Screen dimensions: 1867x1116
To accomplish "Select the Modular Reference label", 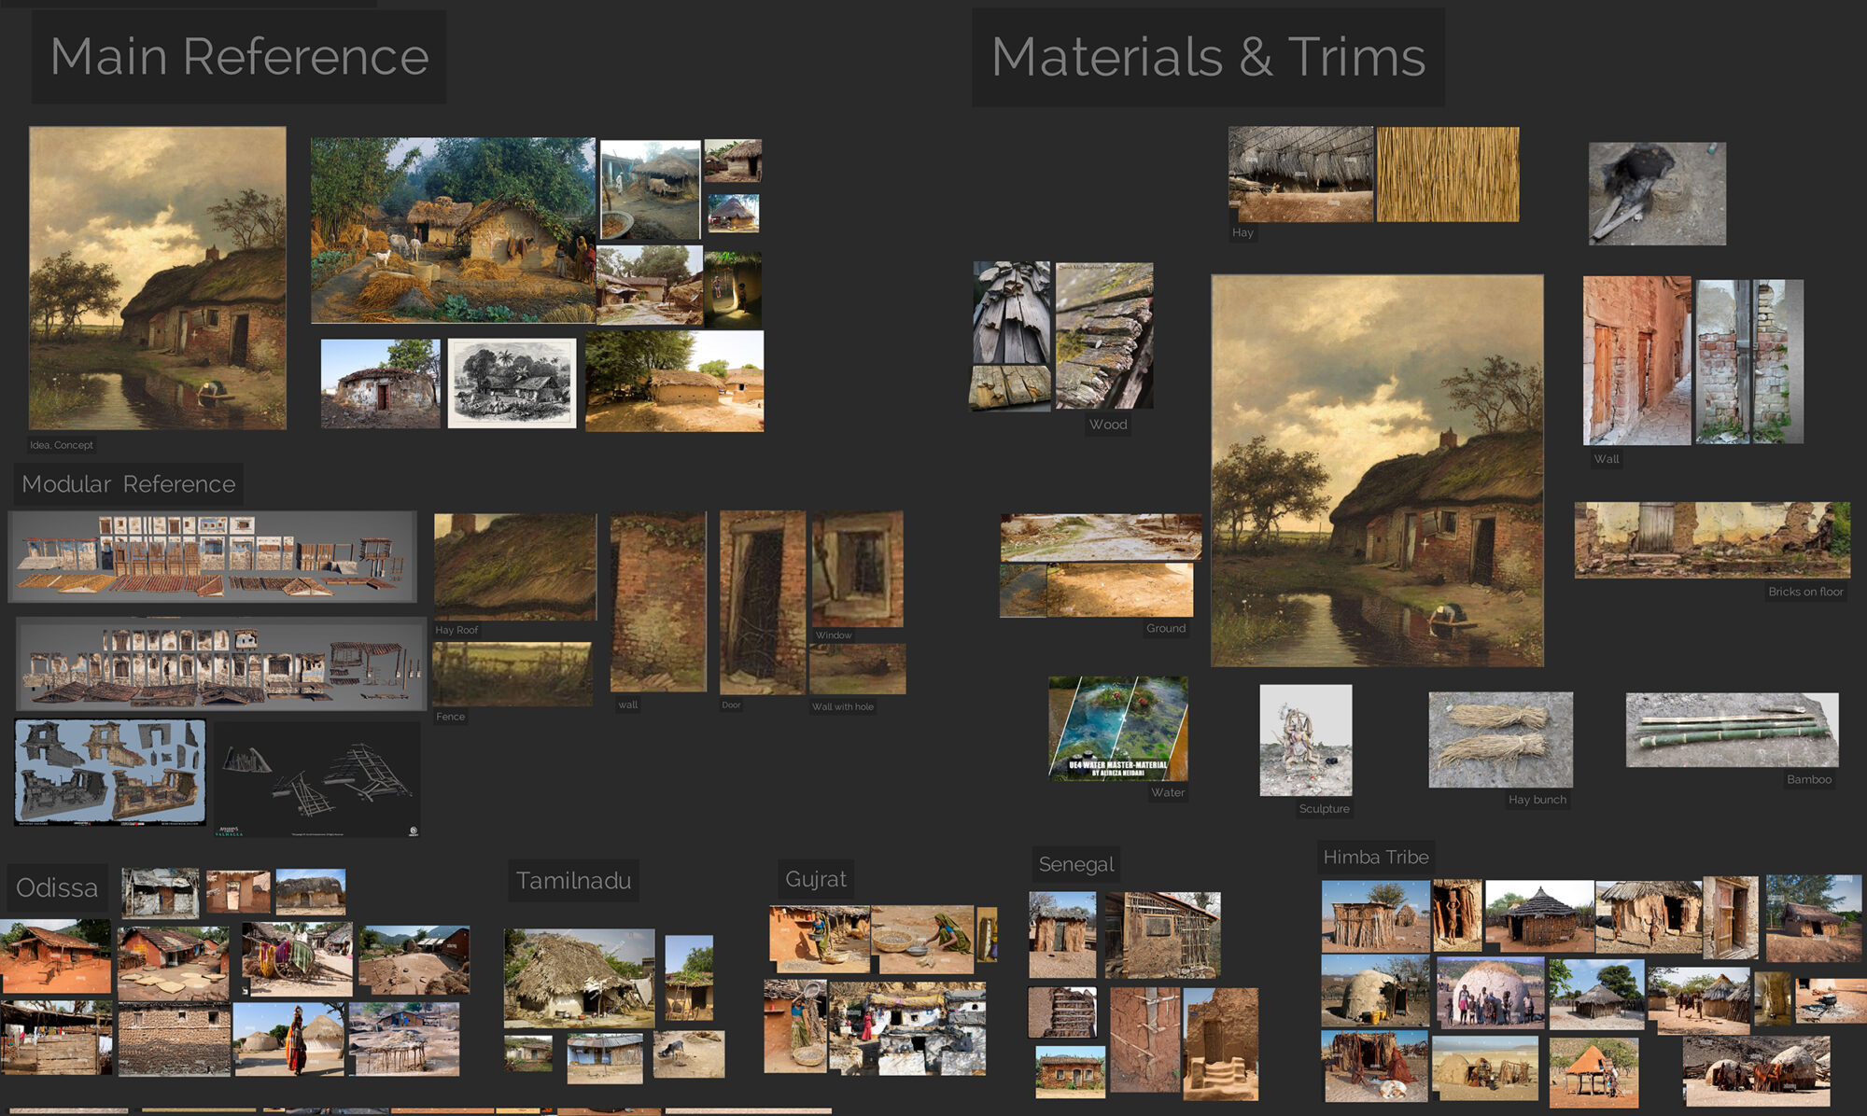I will click(x=129, y=484).
